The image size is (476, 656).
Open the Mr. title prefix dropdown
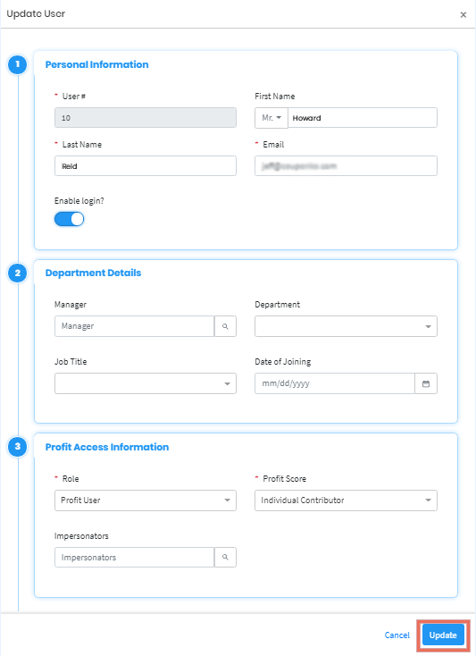point(271,118)
